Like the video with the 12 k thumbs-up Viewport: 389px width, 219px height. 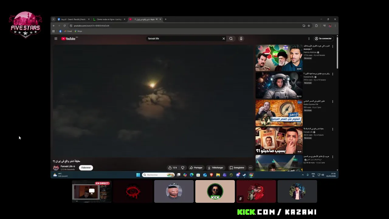[x=173, y=168]
